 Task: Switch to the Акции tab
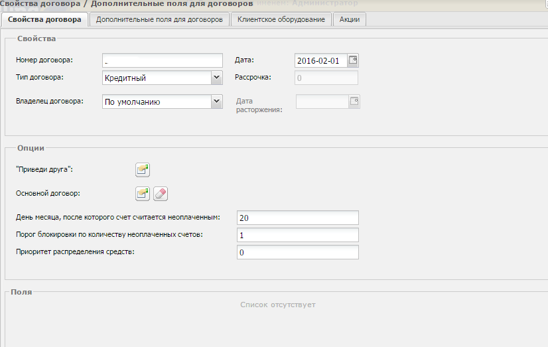[x=350, y=19]
